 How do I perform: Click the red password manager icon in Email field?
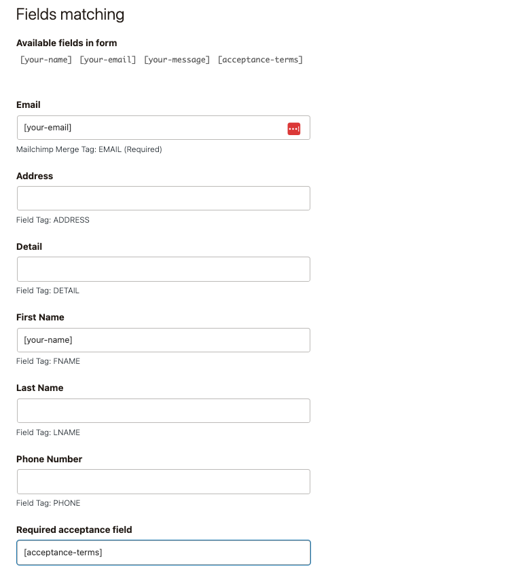pyautogui.click(x=293, y=128)
